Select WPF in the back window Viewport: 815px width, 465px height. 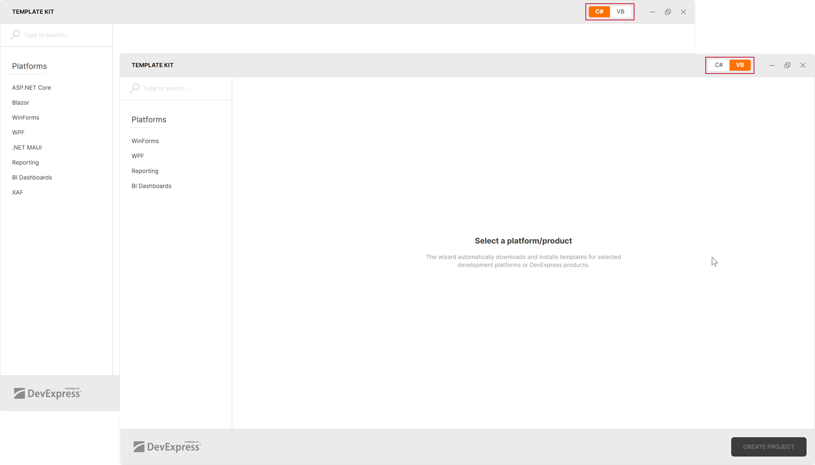tap(18, 133)
